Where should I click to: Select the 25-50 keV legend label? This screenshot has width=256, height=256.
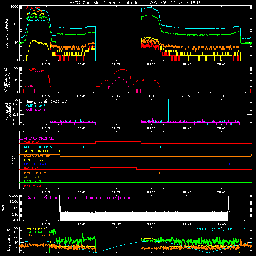click(x=35, y=17)
